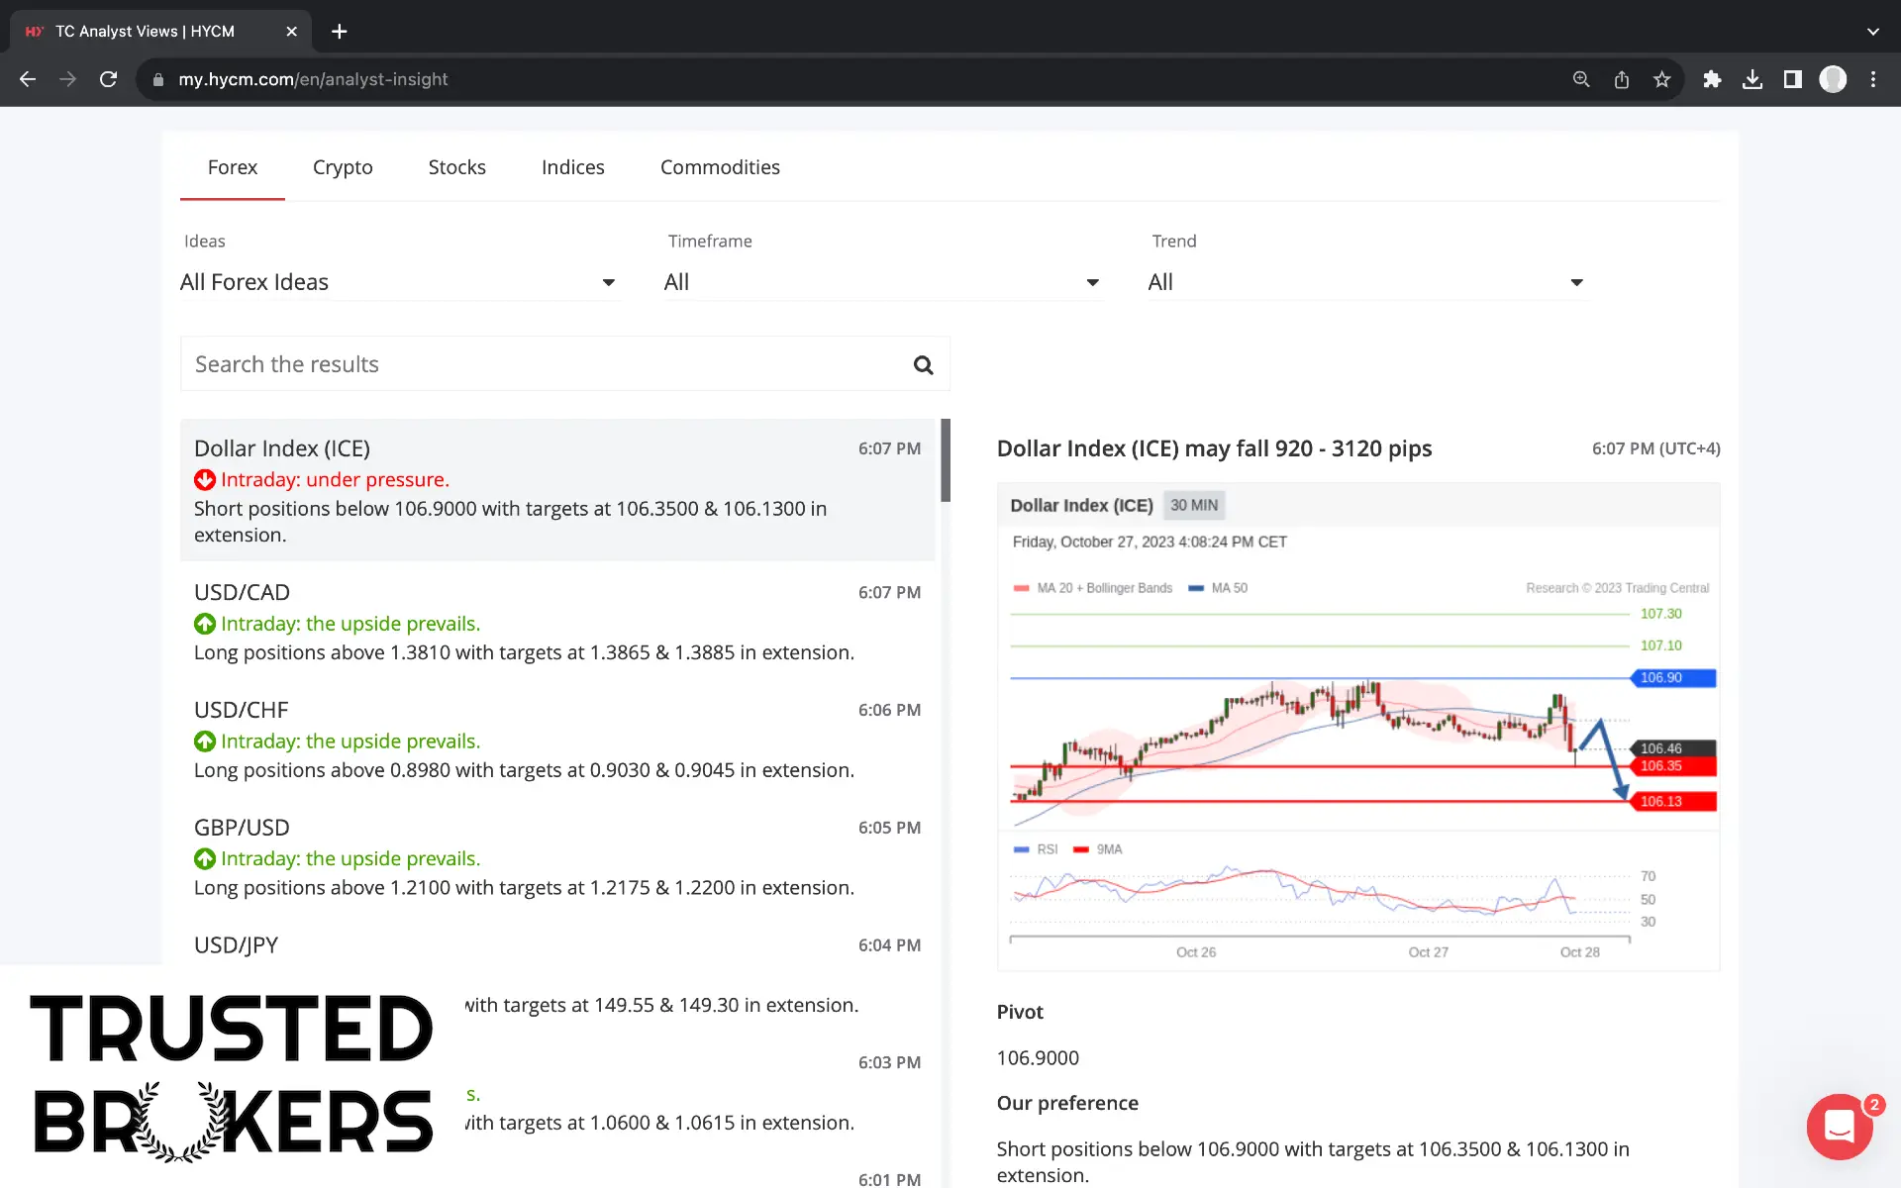Click the Pivot heading

[1020, 1012]
